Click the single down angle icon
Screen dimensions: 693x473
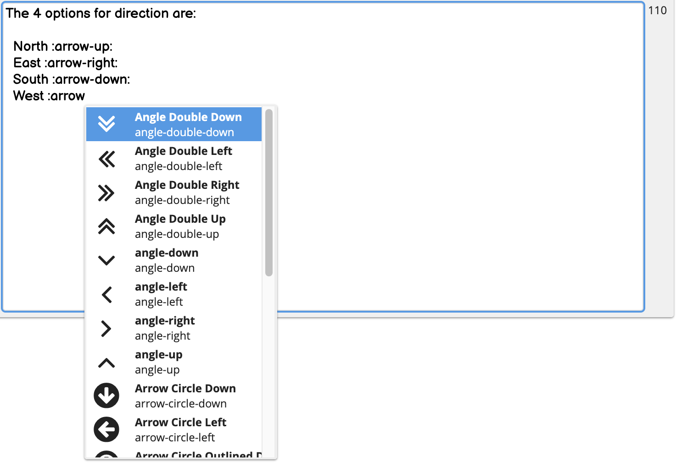click(106, 260)
